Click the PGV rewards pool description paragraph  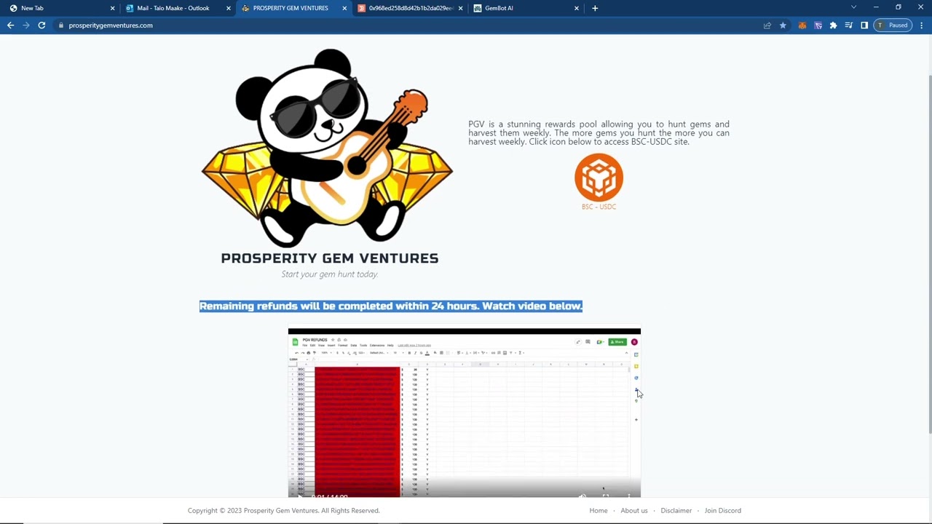click(x=599, y=133)
